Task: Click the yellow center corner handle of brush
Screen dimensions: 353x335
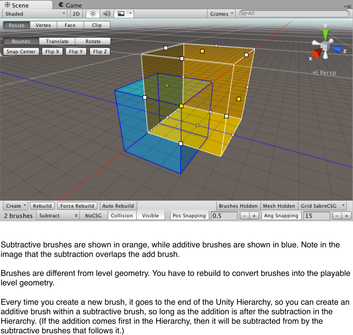Action: pyautogui.click(x=181, y=106)
